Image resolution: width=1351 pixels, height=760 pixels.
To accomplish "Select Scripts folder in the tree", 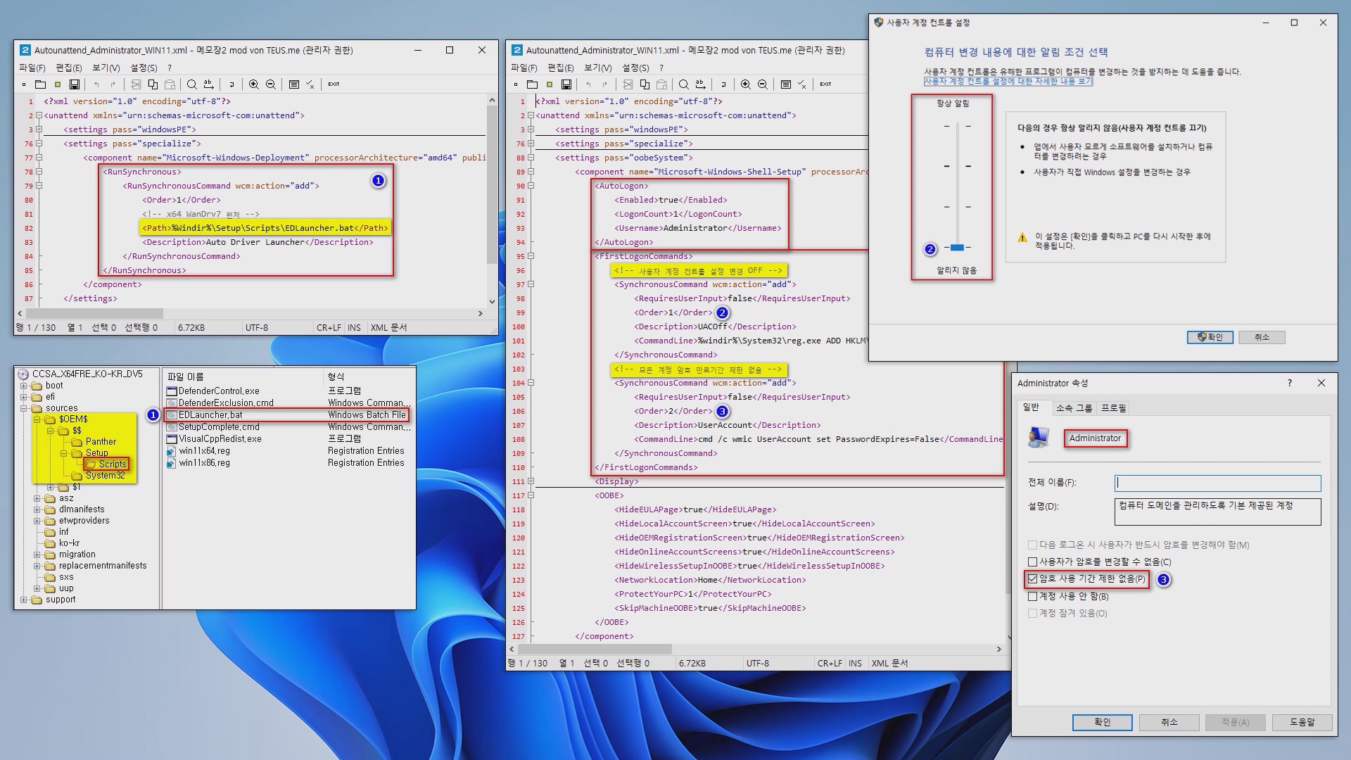I will point(106,464).
